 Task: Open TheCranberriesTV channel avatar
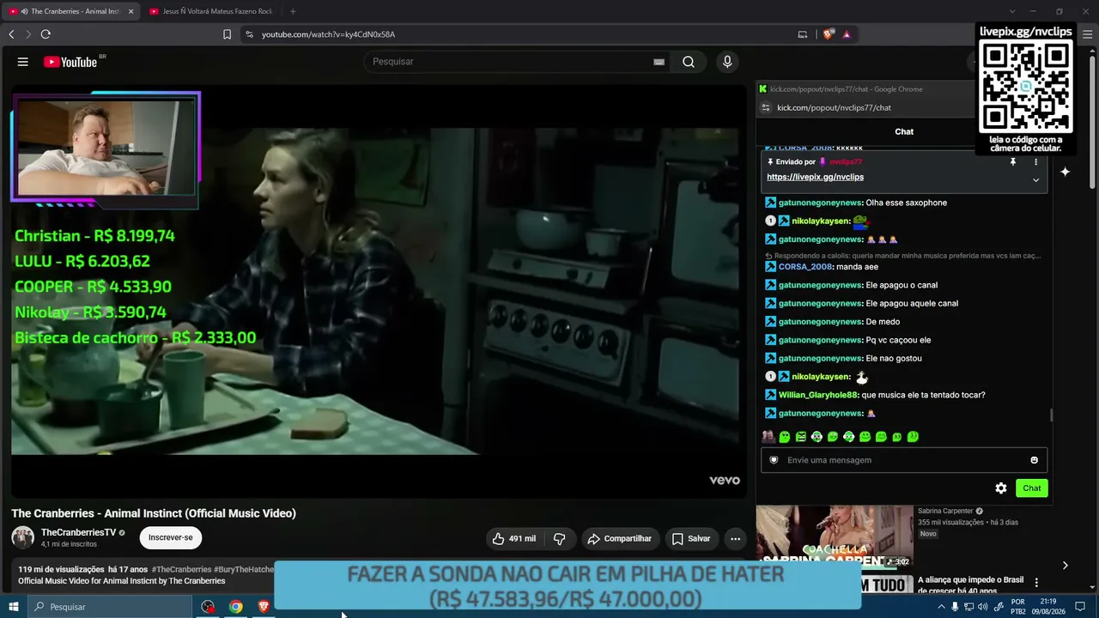tap(23, 538)
